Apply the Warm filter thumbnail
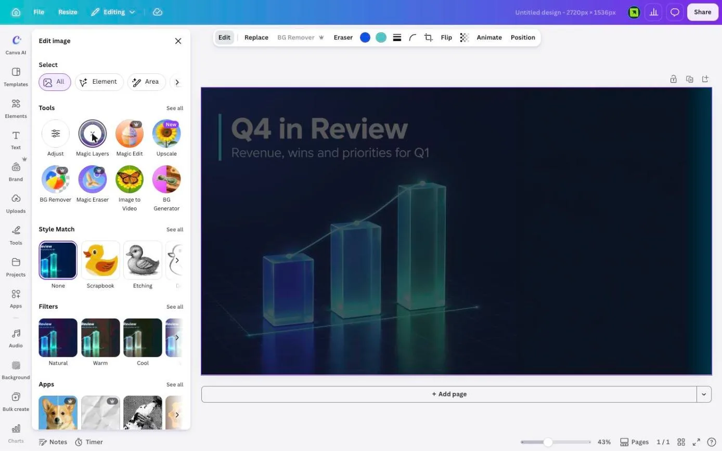The image size is (722, 451). [100, 338]
